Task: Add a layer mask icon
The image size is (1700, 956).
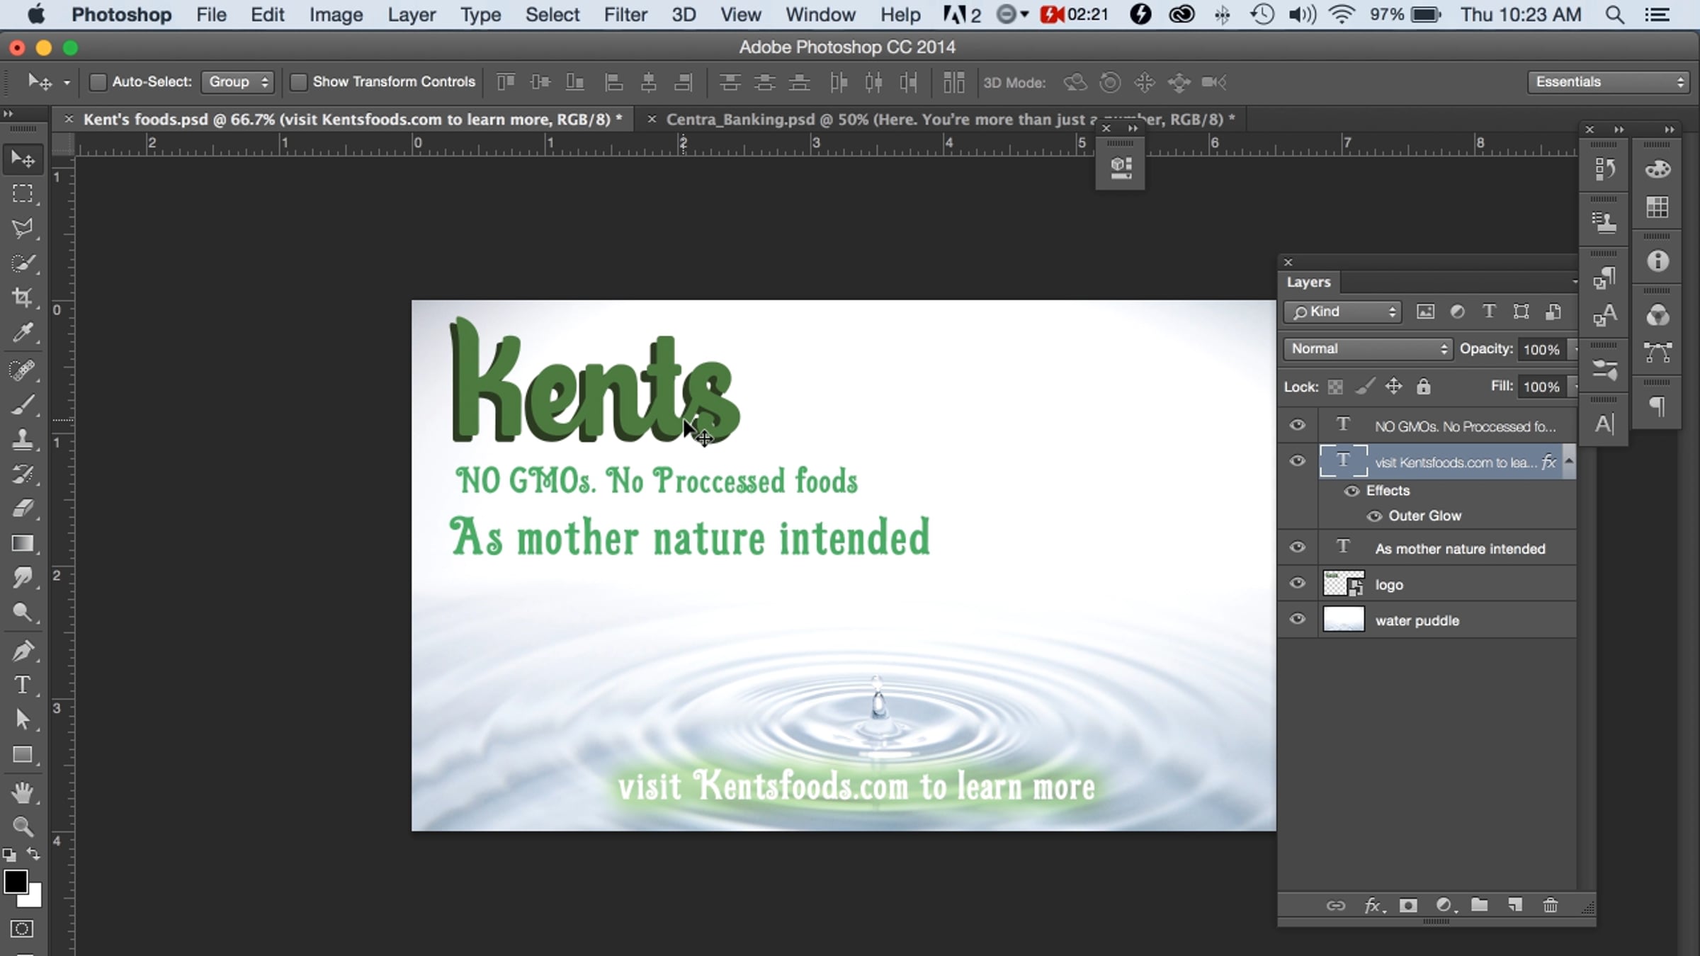Action: tap(1408, 905)
